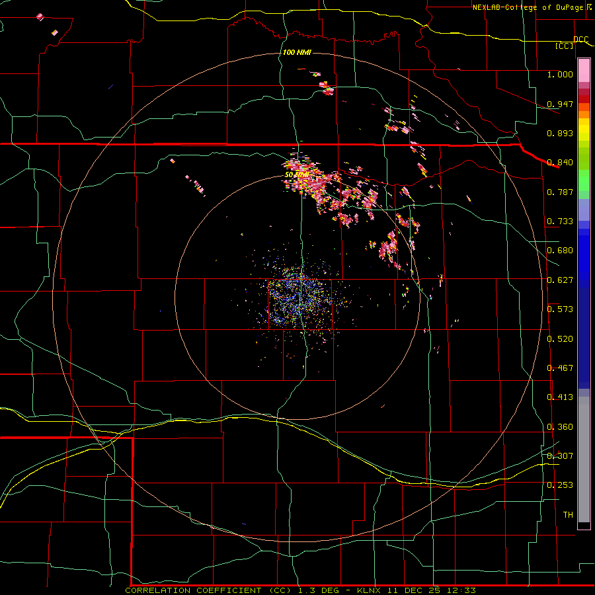This screenshot has height=595, width=595.
Task: Pick the 0.413 legend value
Action: coord(560,397)
